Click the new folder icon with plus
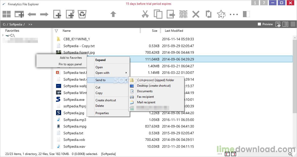 70,14
